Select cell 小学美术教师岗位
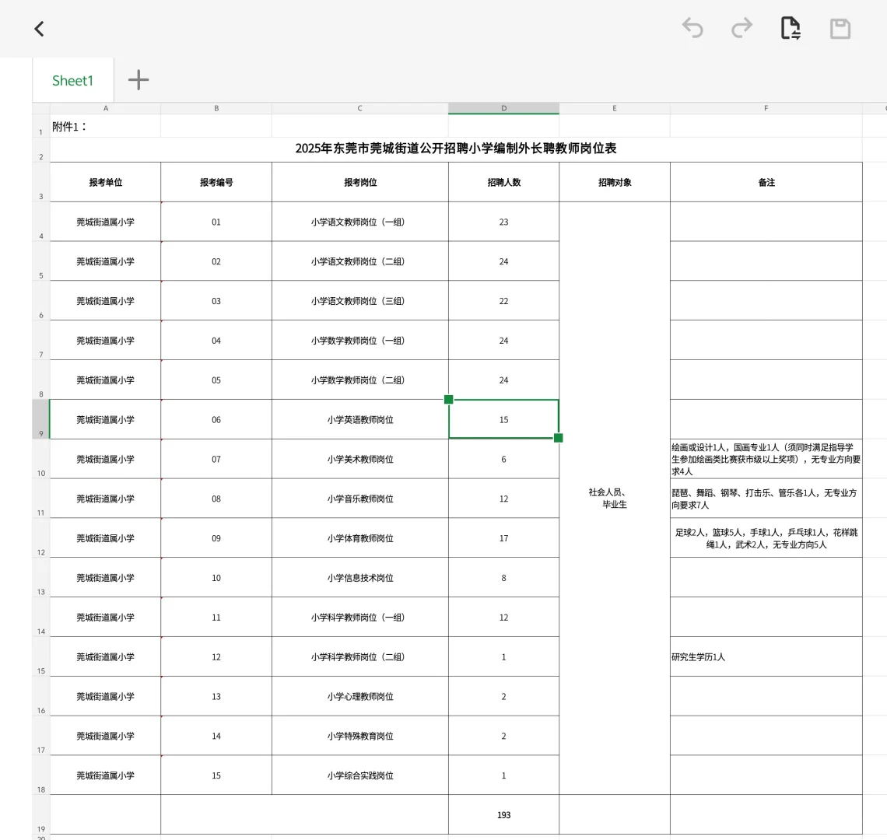Image resolution: width=887 pixels, height=840 pixels. (x=359, y=460)
